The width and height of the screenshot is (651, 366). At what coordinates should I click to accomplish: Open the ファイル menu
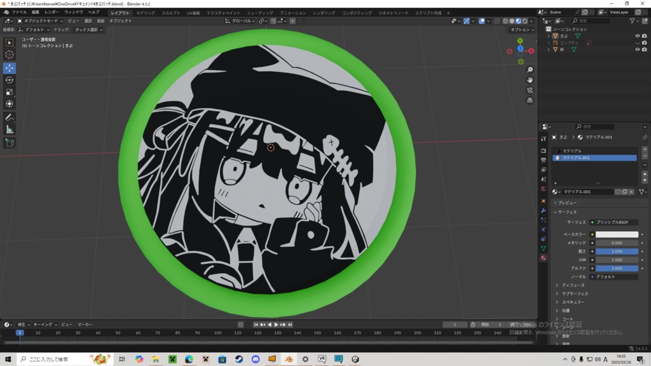click(x=19, y=13)
